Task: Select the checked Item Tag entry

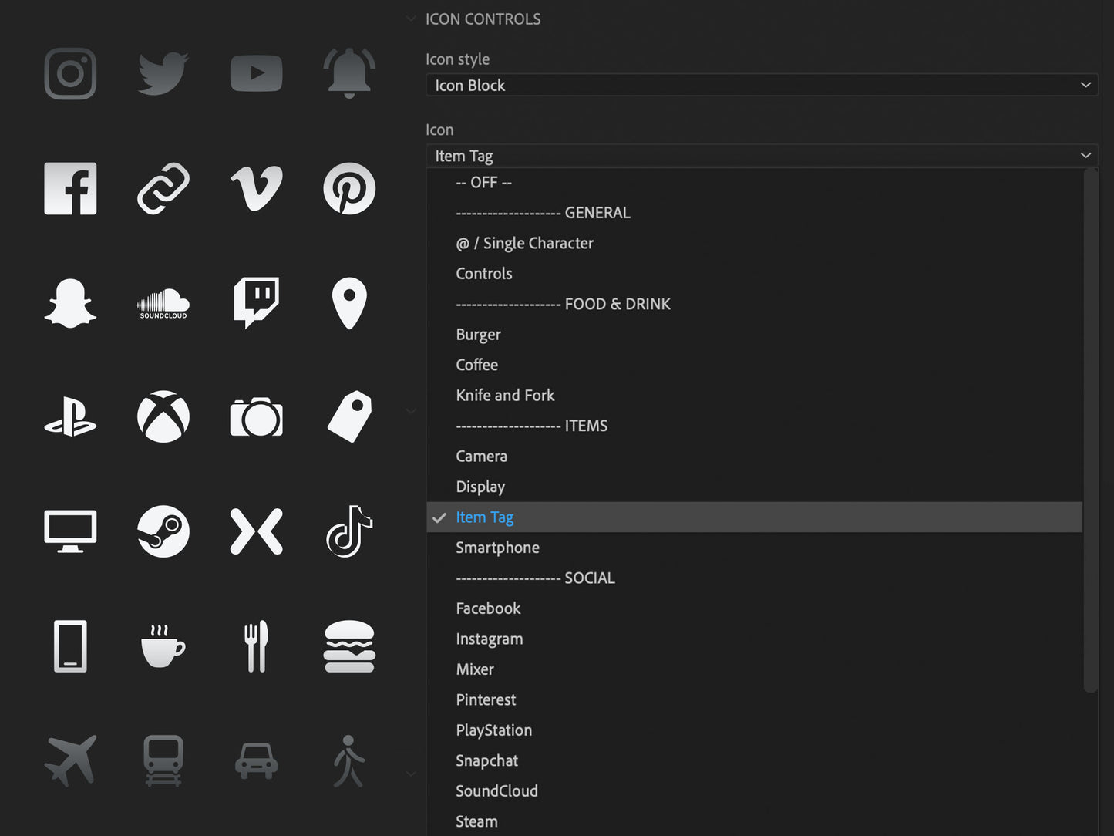Action: [x=484, y=517]
